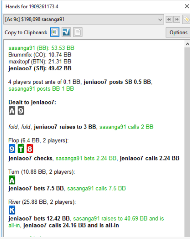Close the Hands window

187,6
